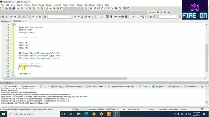Click the Cut scissors icon
The height and width of the screenshot is (117, 209).
27,8
